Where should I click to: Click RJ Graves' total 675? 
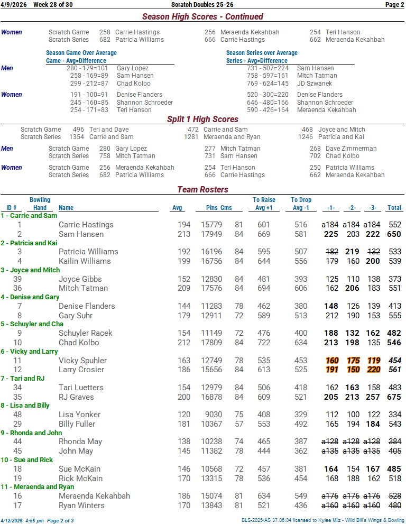pyautogui.click(x=394, y=397)
